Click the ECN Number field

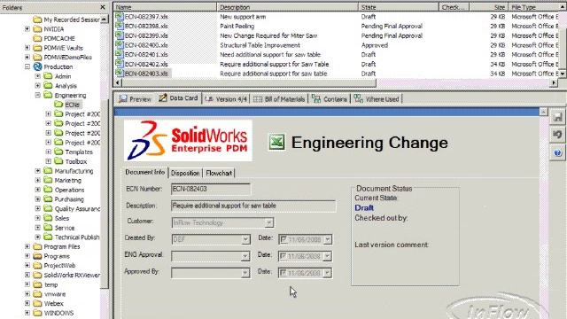[211, 189]
